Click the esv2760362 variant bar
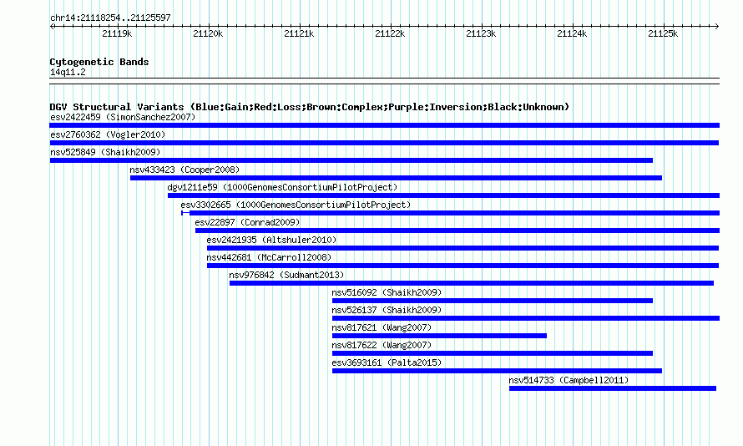The image size is (743, 446). click(x=384, y=143)
